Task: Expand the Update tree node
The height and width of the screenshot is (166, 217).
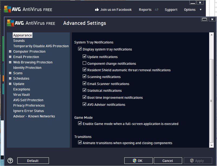Action: pyautogui.click(x=10, y=84)
